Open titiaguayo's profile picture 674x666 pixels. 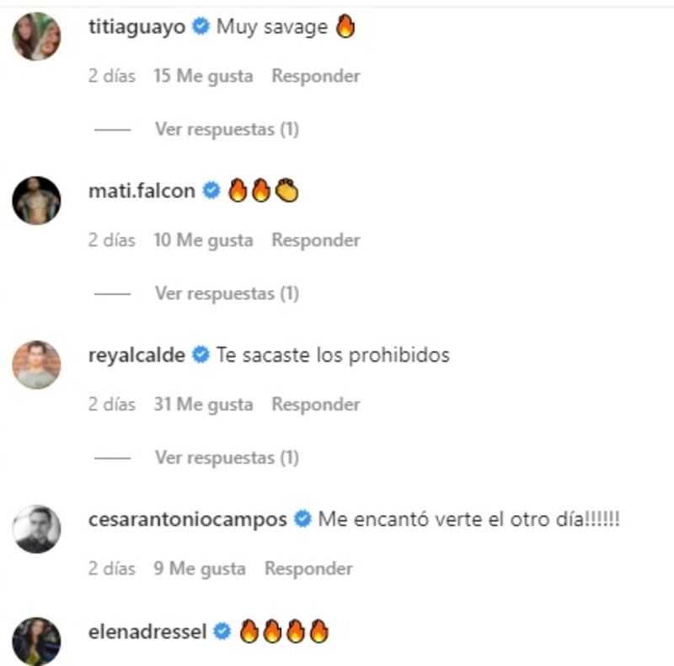tap(36, 36)
